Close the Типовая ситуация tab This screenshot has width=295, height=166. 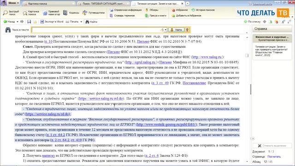tap(182, 4)
